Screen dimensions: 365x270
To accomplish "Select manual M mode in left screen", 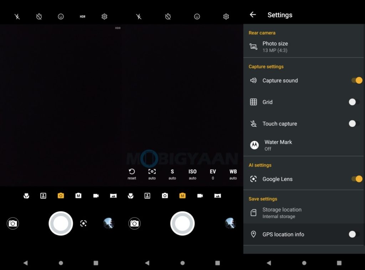I will (78, 196).
